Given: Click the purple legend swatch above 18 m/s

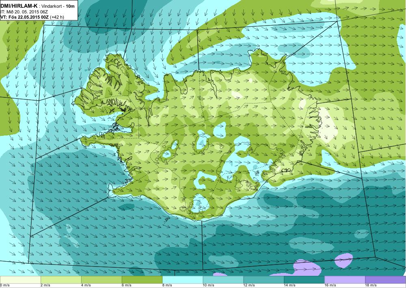Looking at the screenshot, I should click(386, 280).
